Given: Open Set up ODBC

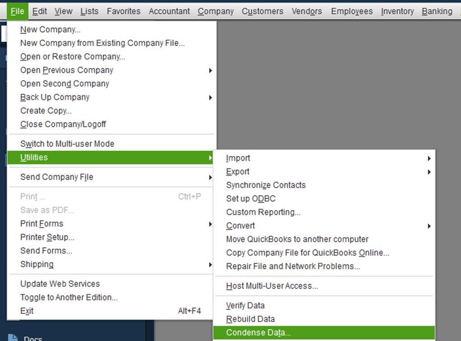Looking at the screenshot, I should tap(251, 198).
